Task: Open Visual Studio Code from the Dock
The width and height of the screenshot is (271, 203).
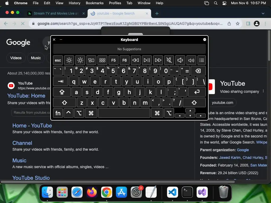Action: pos(173,192)
